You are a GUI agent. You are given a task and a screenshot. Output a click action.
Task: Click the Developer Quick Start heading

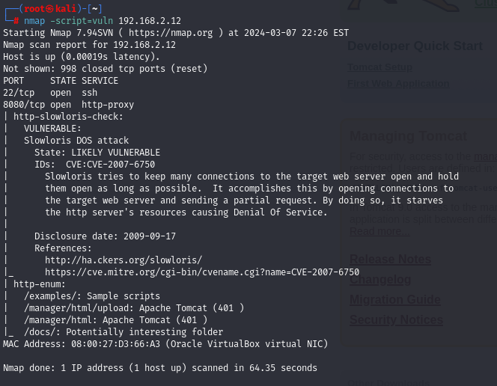[x=415, y=46]
